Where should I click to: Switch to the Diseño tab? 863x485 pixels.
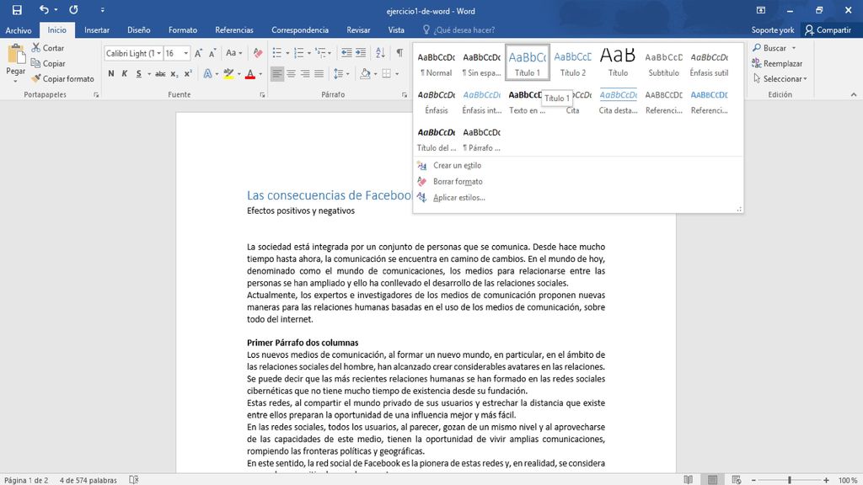pos(139,30)
